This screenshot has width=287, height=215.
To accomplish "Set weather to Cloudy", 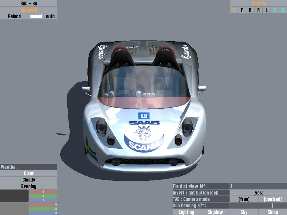I will (x=29, y=180).
